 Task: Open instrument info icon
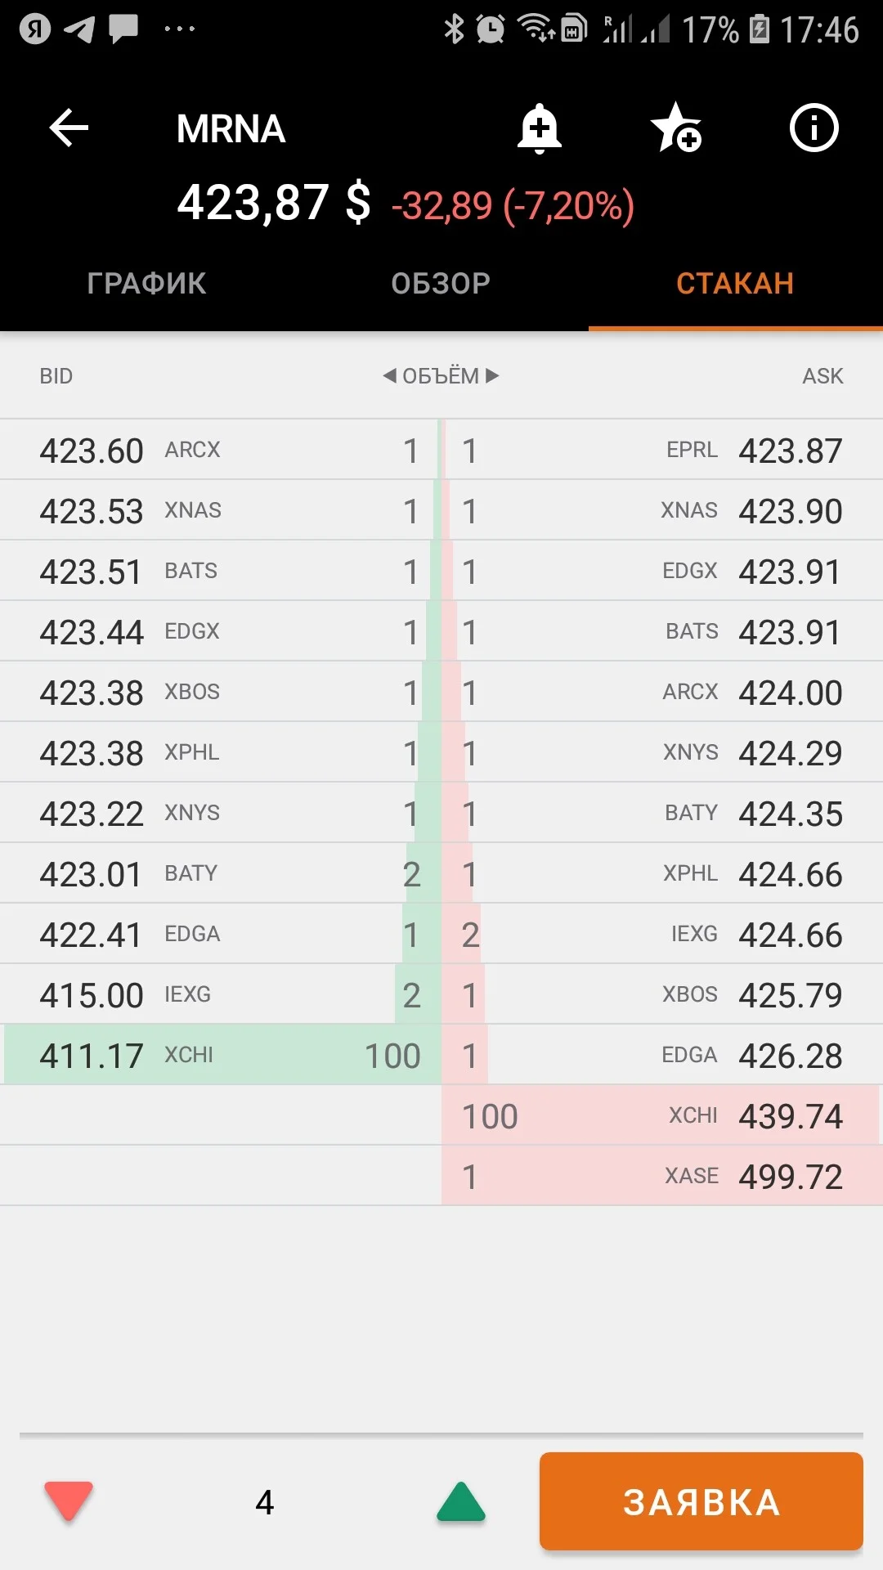[814, 128]
